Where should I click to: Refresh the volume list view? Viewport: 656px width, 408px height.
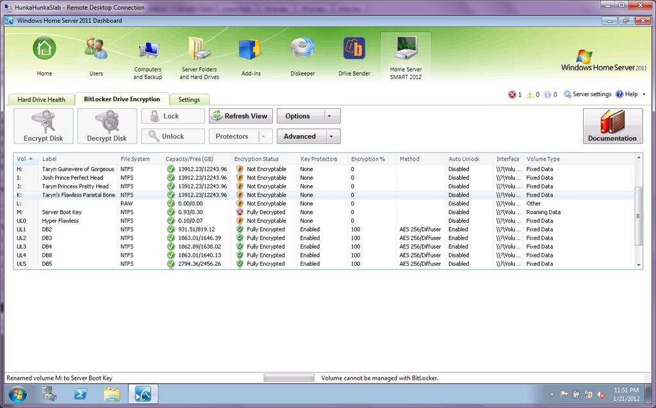click(x=241, y=116)
